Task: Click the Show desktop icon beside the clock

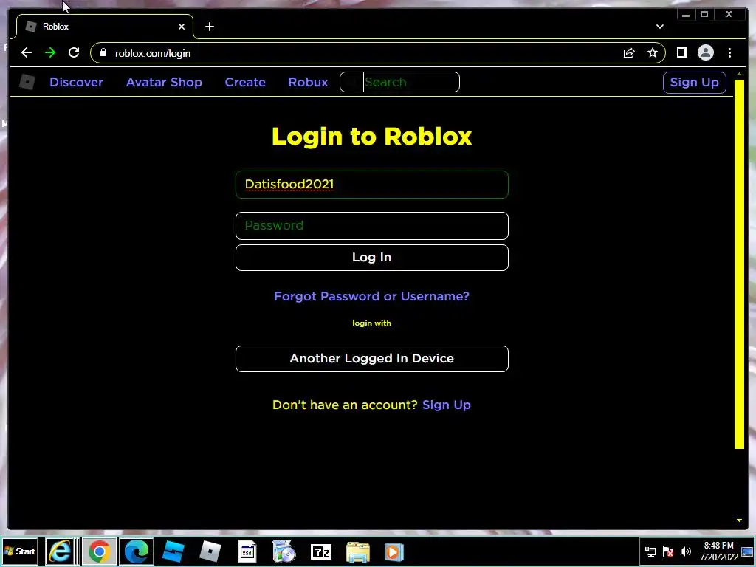Action: tap(747, 551)
